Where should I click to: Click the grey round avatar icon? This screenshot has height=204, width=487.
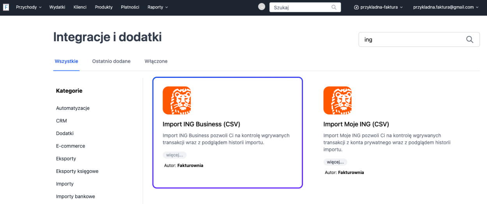(x=262, y=7)
